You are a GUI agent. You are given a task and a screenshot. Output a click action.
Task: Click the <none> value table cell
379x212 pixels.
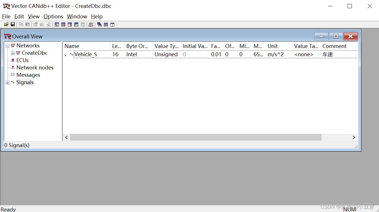click(x=304, y=54)
